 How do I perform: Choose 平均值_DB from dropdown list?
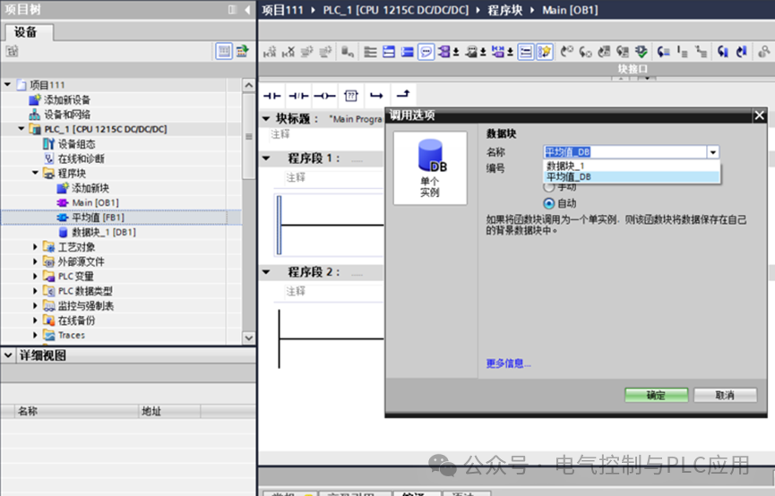coord(631,177)
